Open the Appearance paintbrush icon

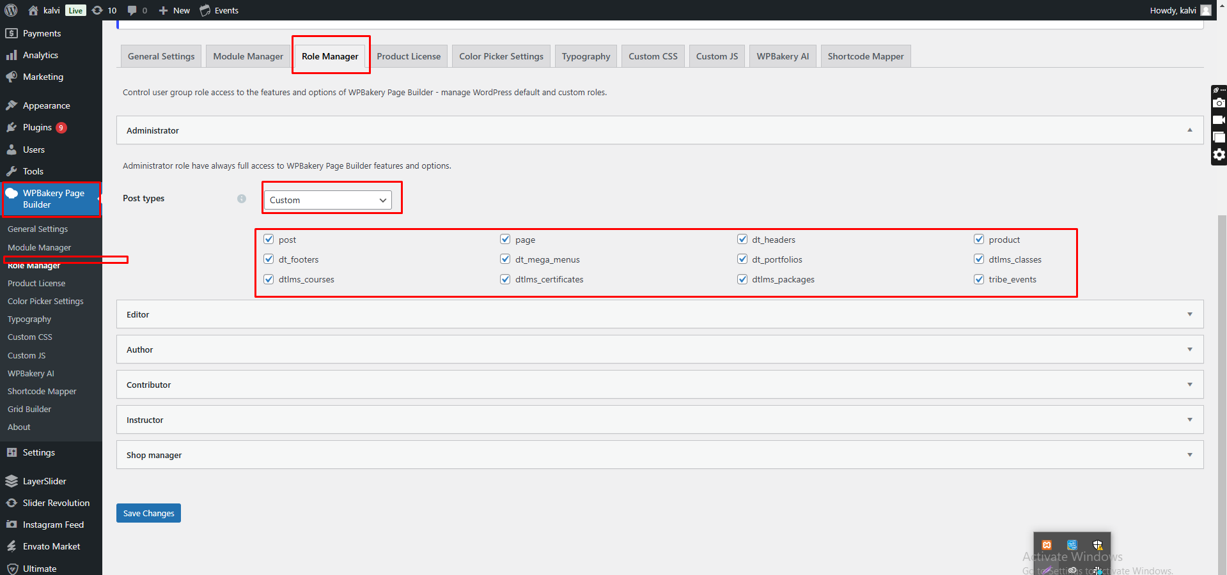pos(12,105)
